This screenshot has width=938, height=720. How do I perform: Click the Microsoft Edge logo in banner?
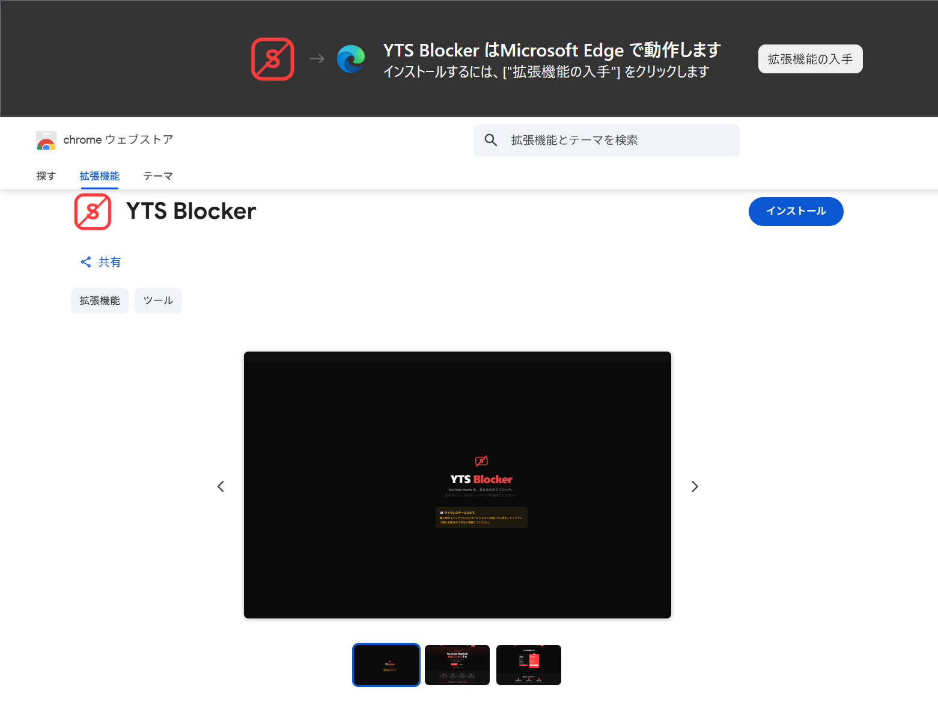click(x=351, y=59)
